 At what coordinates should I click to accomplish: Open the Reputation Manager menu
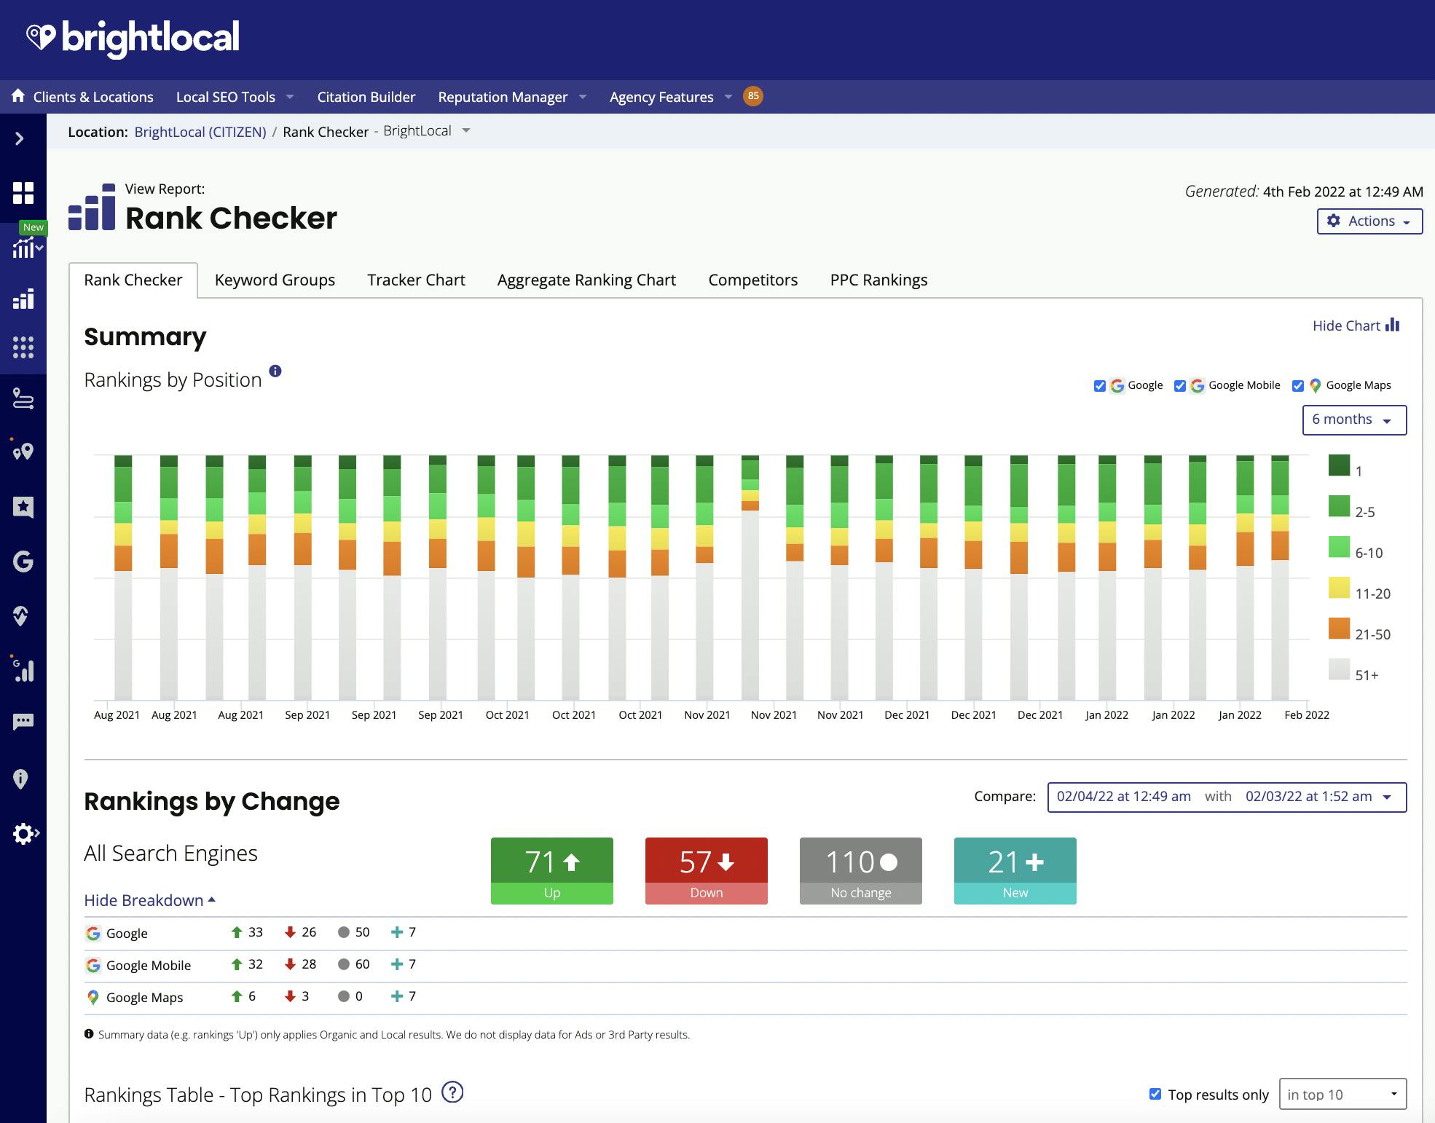pyautogui.click(x=503, y=96)
